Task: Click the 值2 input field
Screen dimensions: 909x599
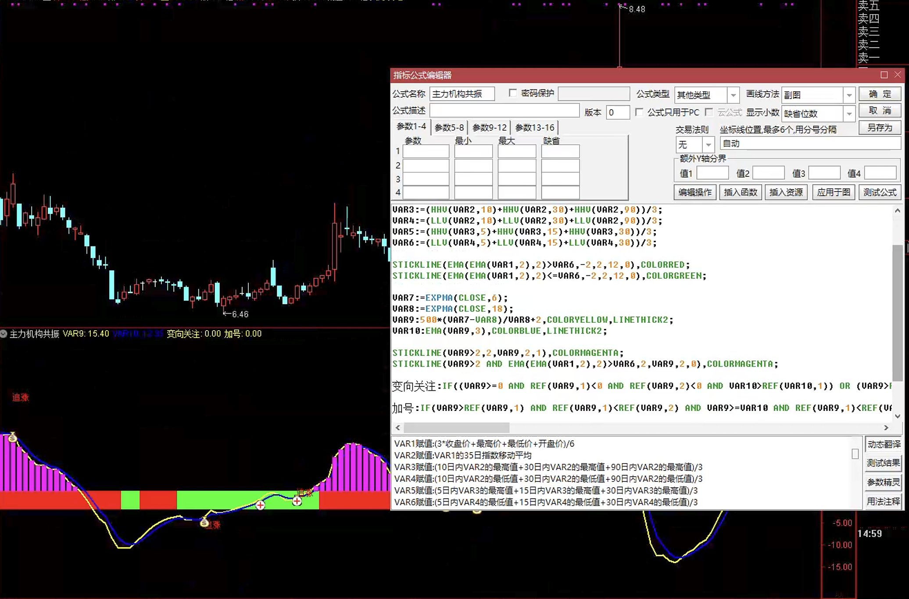Action: (769, 173)
